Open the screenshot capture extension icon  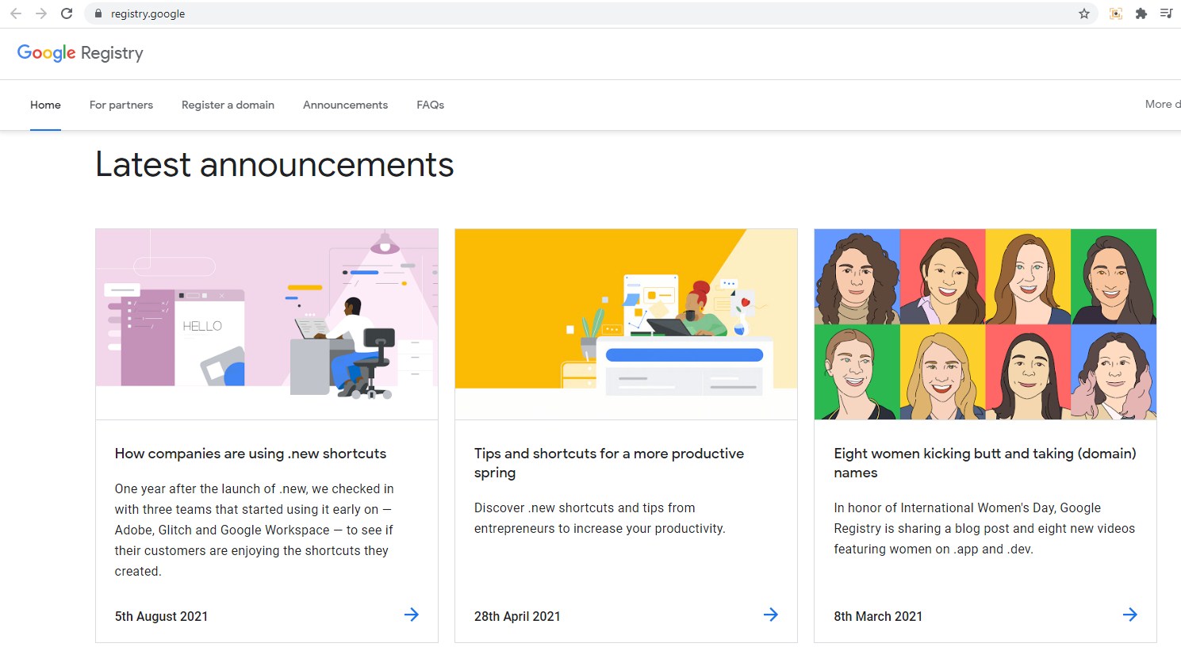pyautogui.click(x=1116, y=13)
